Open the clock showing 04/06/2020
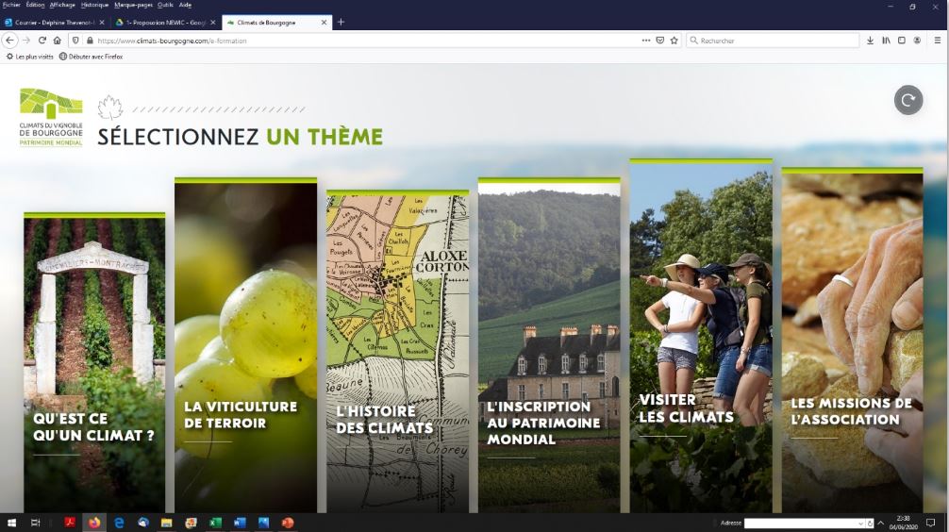This screenshot has width=949, height=532. (x=903, y=523)
